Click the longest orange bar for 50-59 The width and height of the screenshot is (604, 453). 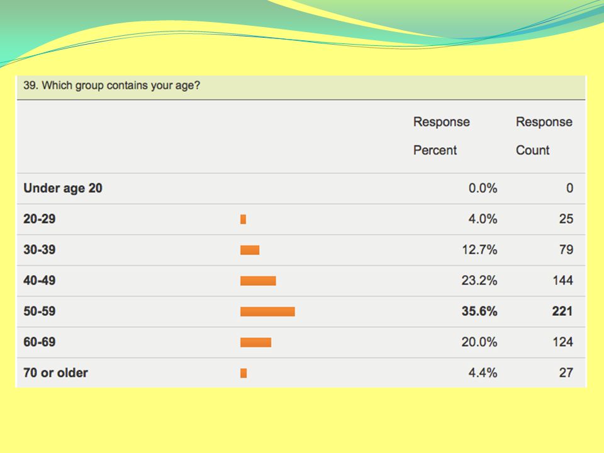[268, 311]
